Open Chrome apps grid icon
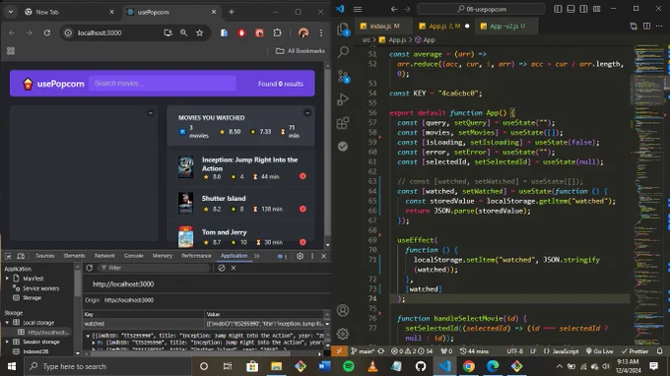Image resolution: width=670 pixels, height=376 pixels. tap(11, 51)
